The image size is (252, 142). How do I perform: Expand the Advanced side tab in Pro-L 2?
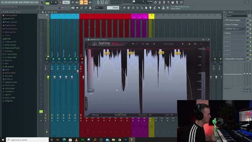86,104
